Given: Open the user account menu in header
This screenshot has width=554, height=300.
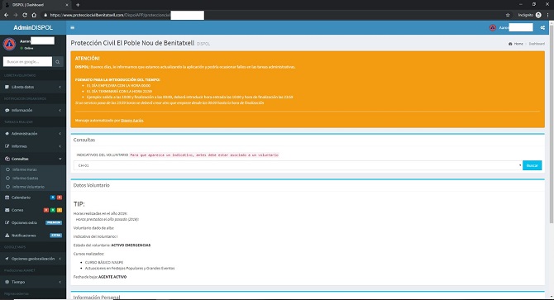Looking at the screenshot, I should [x=511, y=27].
